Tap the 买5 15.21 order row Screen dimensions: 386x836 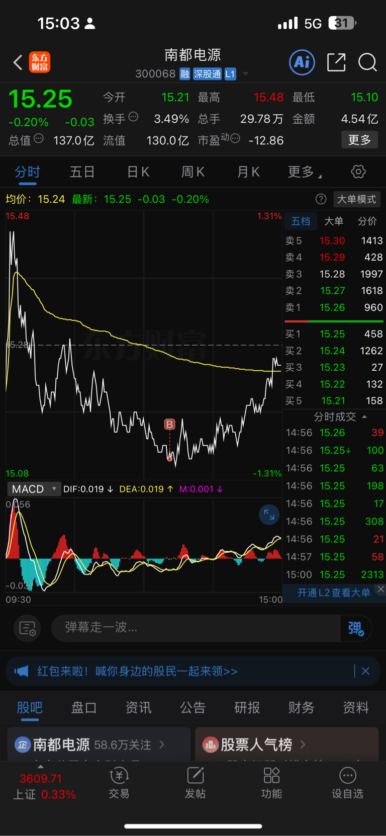click(334, 401)
